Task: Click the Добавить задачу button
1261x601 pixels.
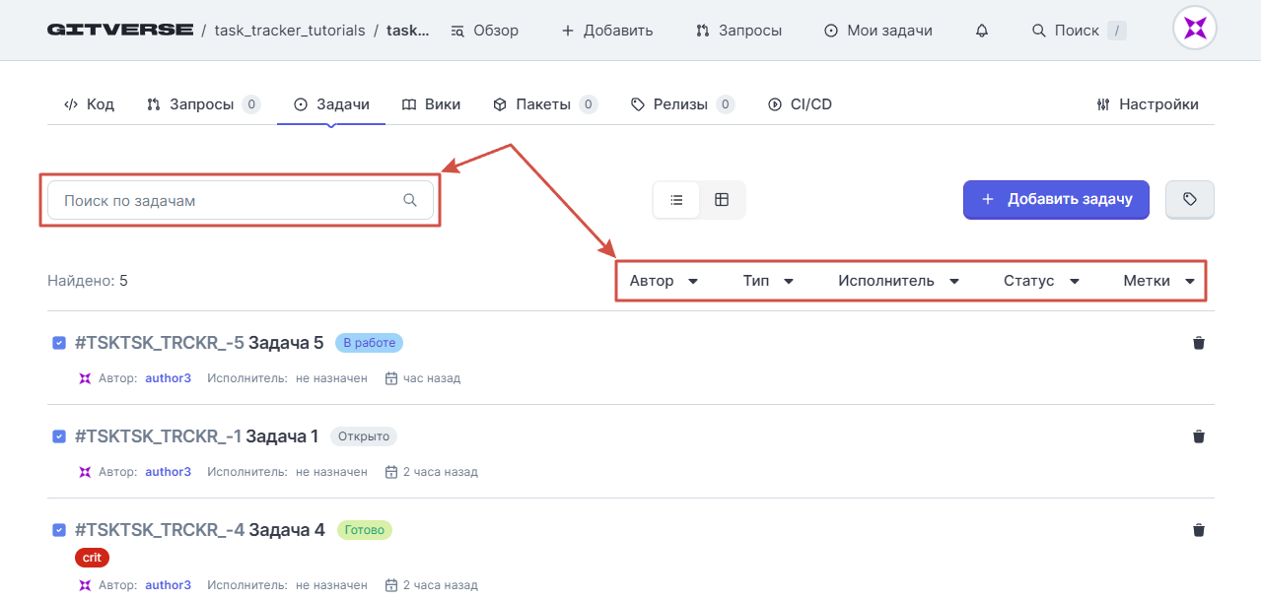Action: point(1056,199)
